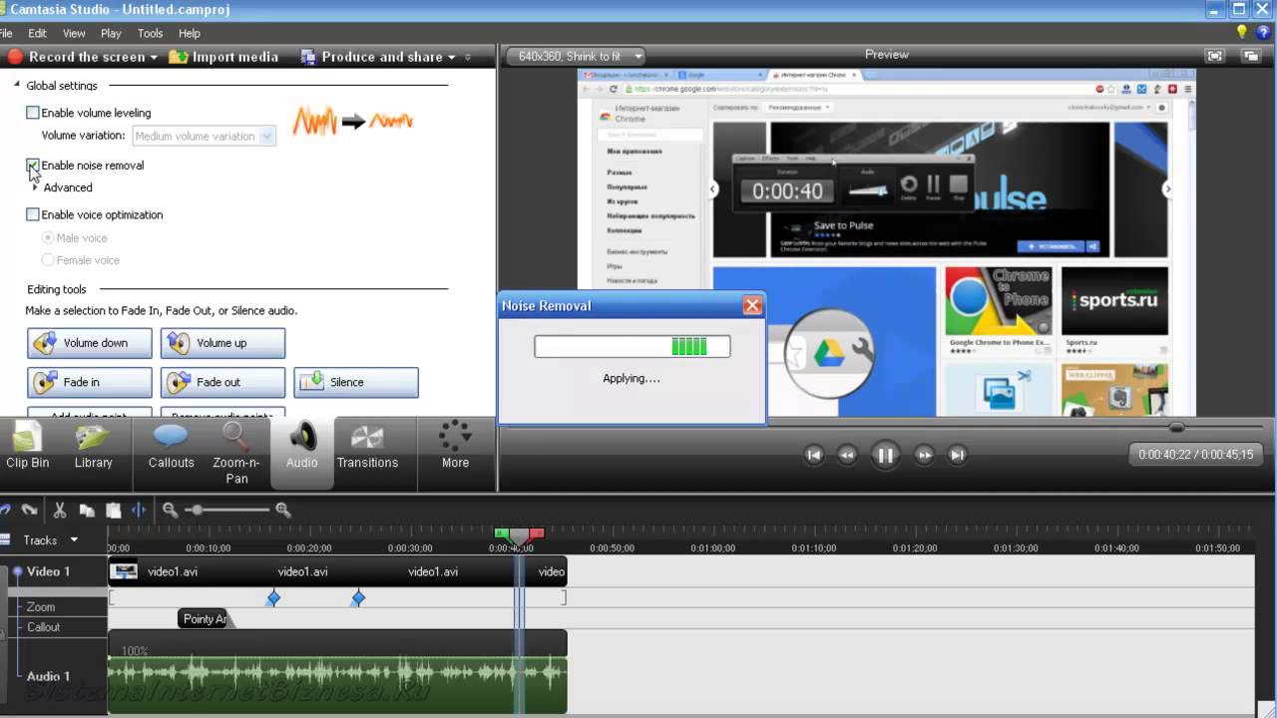Click the timeline zoom slider handle
The width and height of the screenshot is (1277, 718).
coord(198,510)
